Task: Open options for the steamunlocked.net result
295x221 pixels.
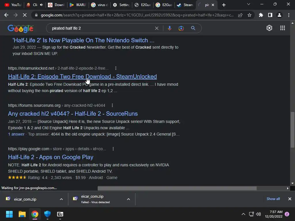Action: pos(116,68)
